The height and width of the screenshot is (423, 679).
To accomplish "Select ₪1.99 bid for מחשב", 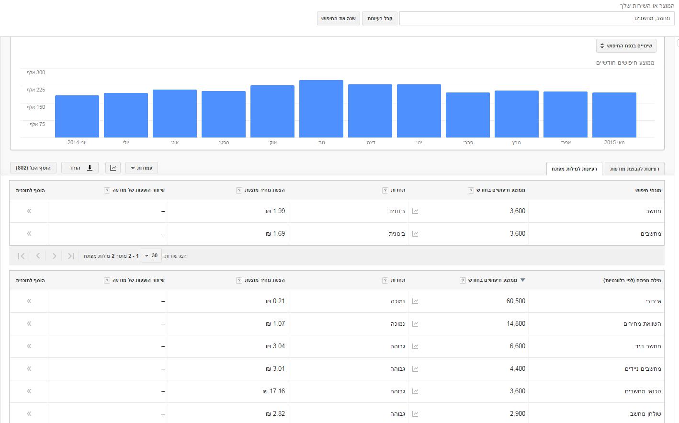I will (275, 211).
